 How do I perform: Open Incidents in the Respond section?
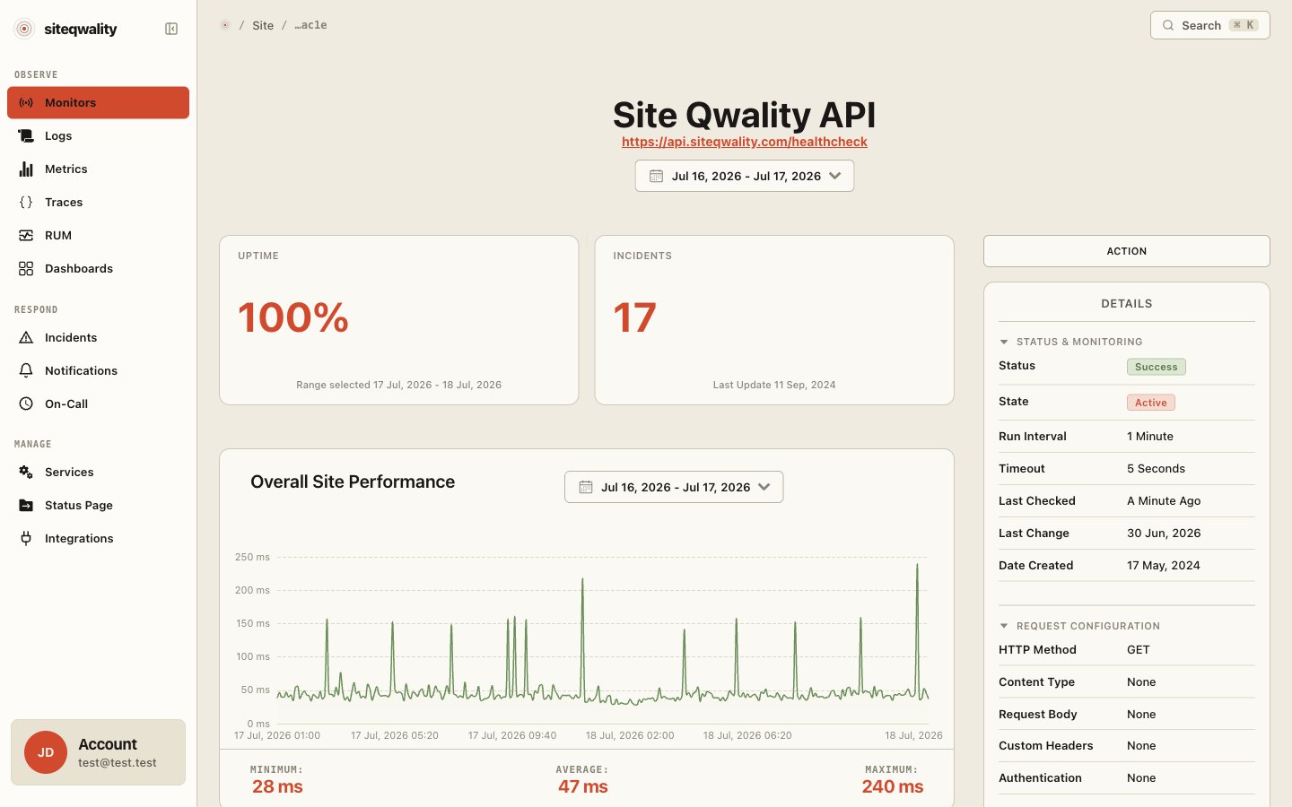click(x=98, y=337)
